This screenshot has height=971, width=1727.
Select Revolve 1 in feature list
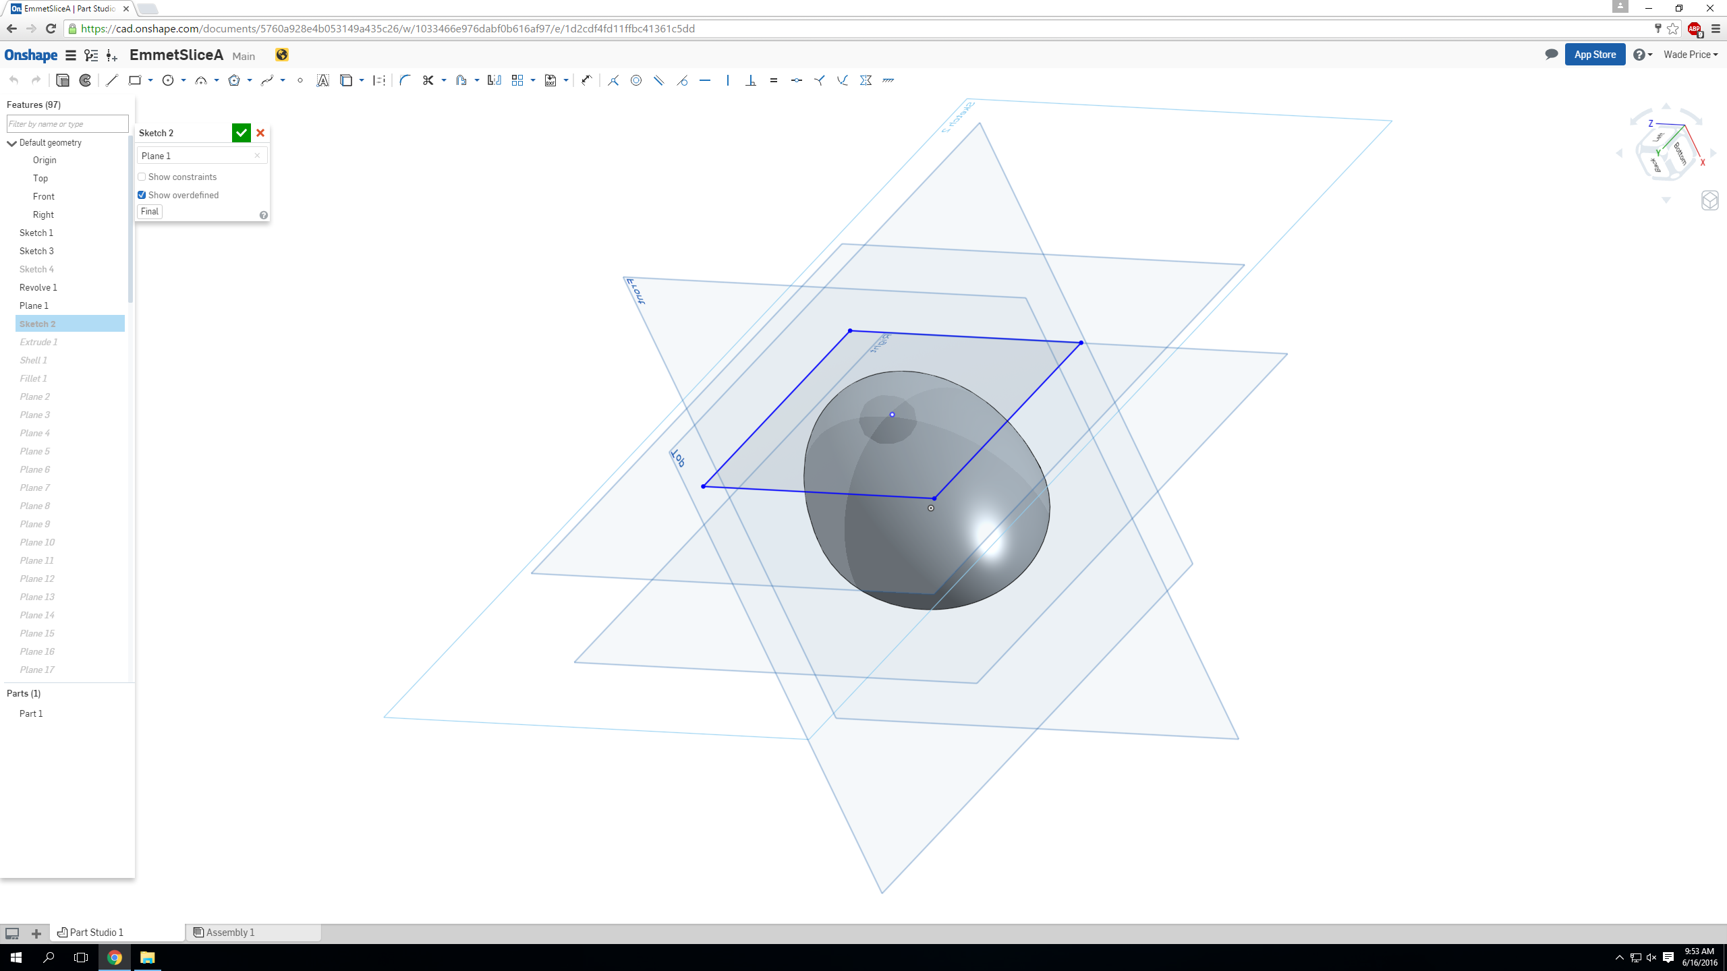click(x=38, y=287)
